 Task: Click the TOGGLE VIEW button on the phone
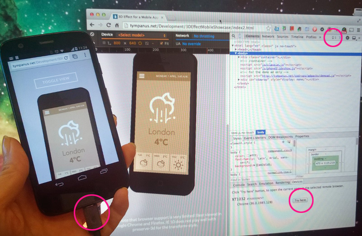[x=56, y=80]
